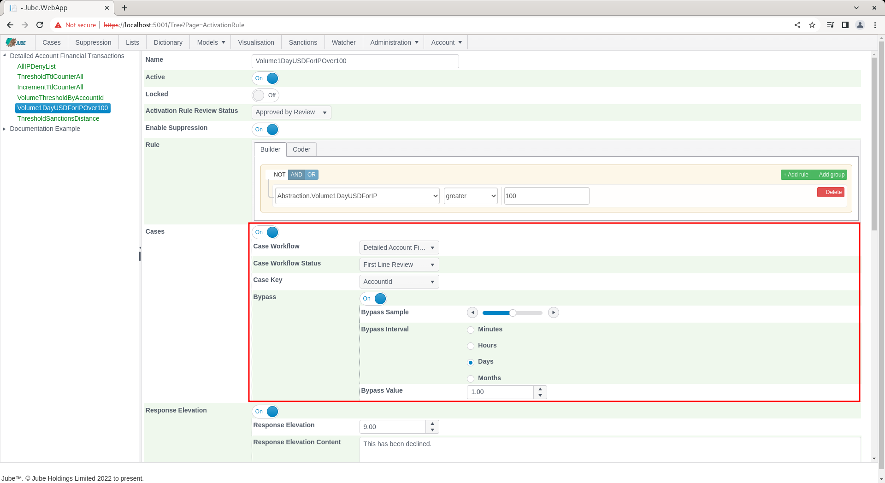Switch to the Builder tab

pos(270,149)
